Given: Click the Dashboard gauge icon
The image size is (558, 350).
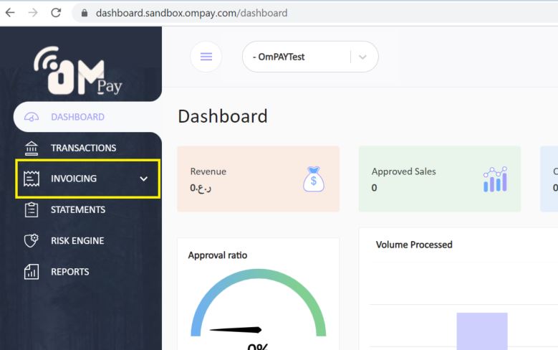Looking at the screenshot, I should pos(31,117).
